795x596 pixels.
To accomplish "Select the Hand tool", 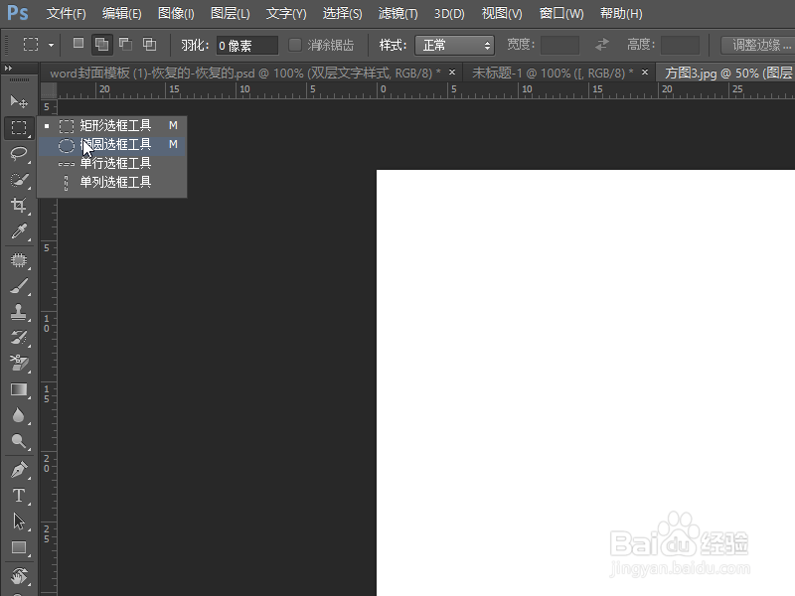I will point(19,576).
